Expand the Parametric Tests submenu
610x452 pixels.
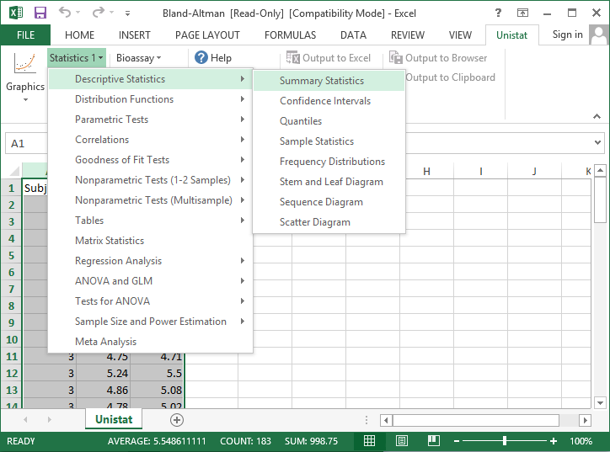click(150, 120)
